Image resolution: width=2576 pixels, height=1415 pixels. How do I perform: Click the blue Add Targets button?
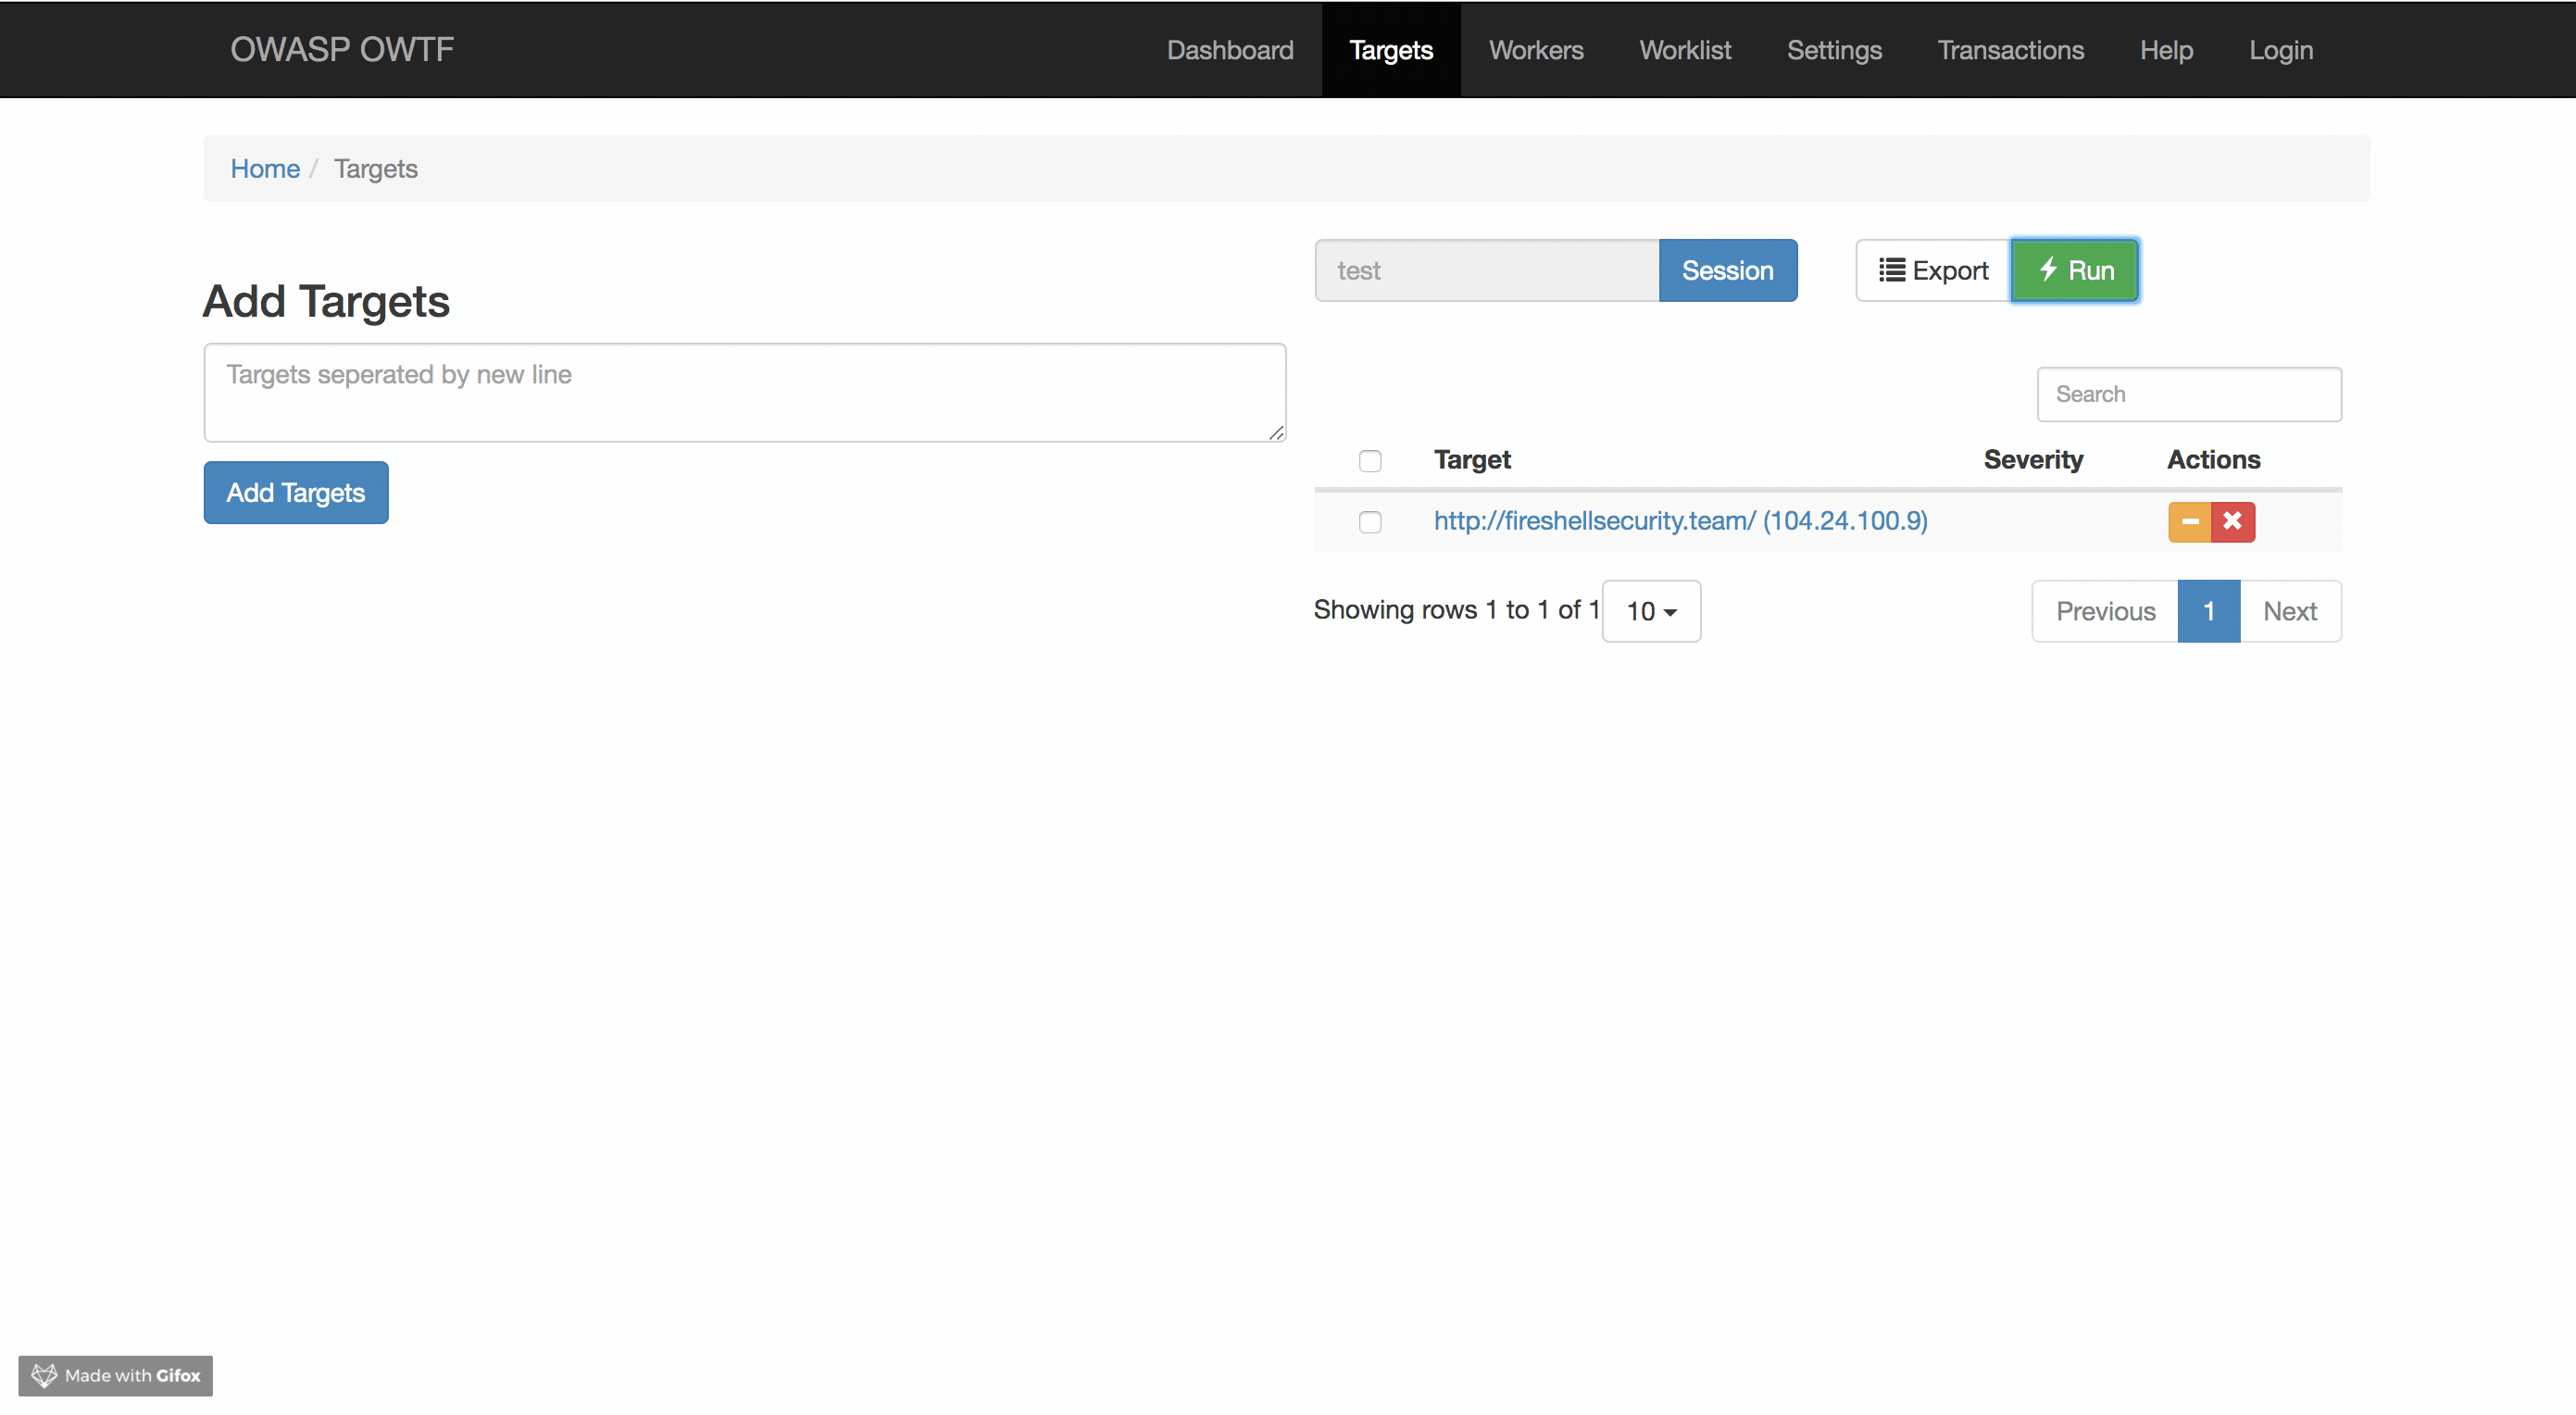click(296, 492)
